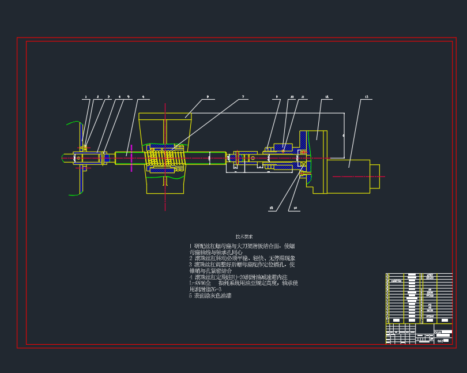Select part callout 1 above the handwheel

tap(86, 96)
